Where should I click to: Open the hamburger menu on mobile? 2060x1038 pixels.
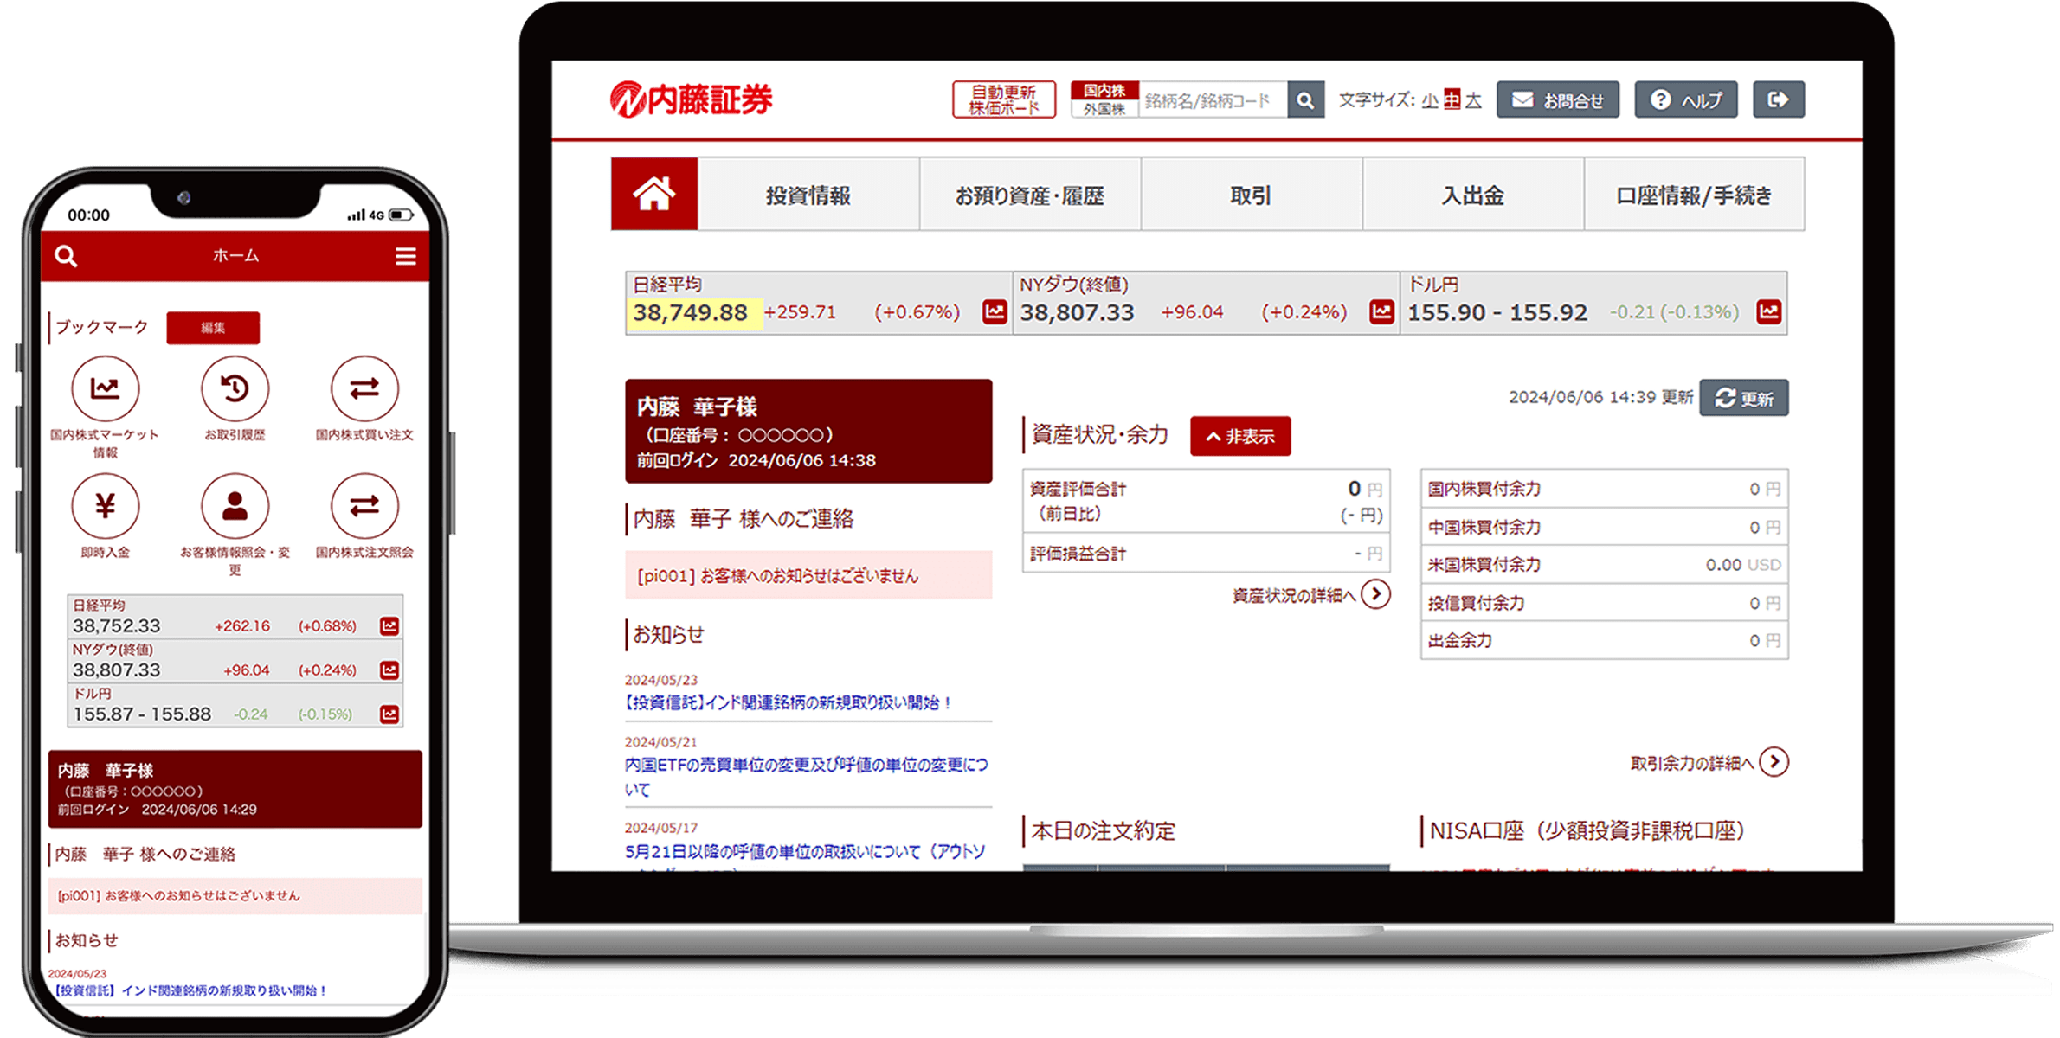[405, 256]
